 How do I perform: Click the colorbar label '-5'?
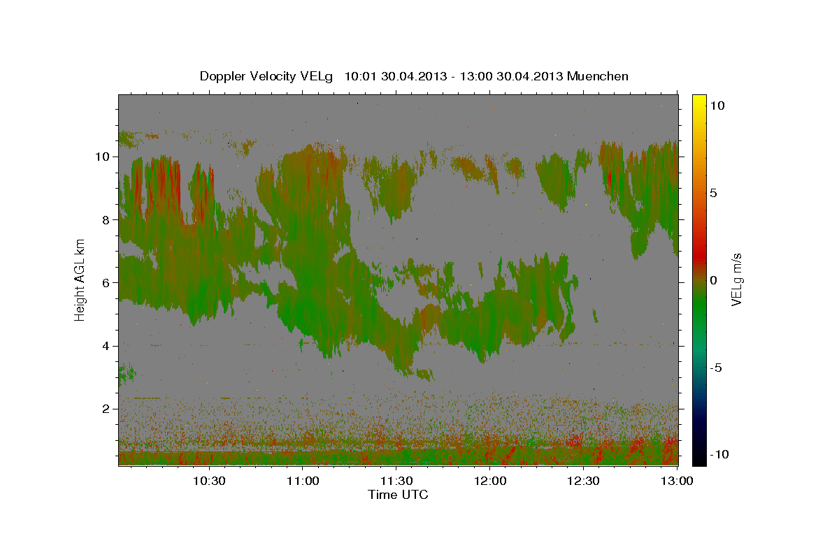coord(716,368)
